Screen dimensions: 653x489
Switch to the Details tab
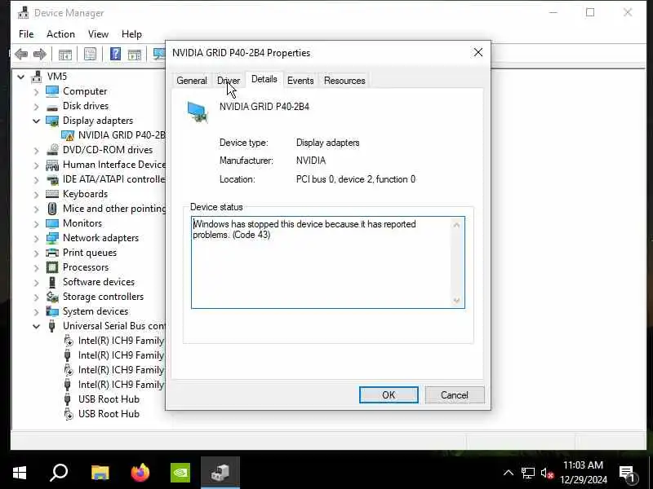click(x=264, y=79)
